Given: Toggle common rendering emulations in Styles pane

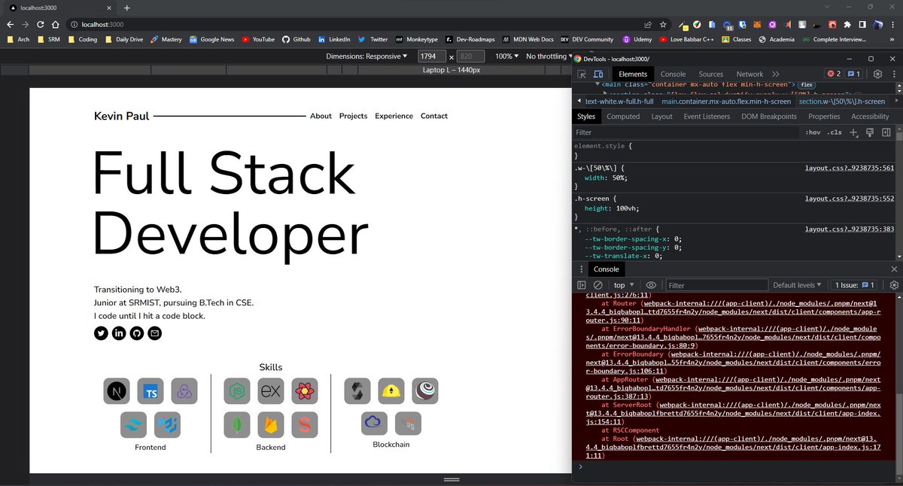Looking at the screenshot, I should (869, 132).
